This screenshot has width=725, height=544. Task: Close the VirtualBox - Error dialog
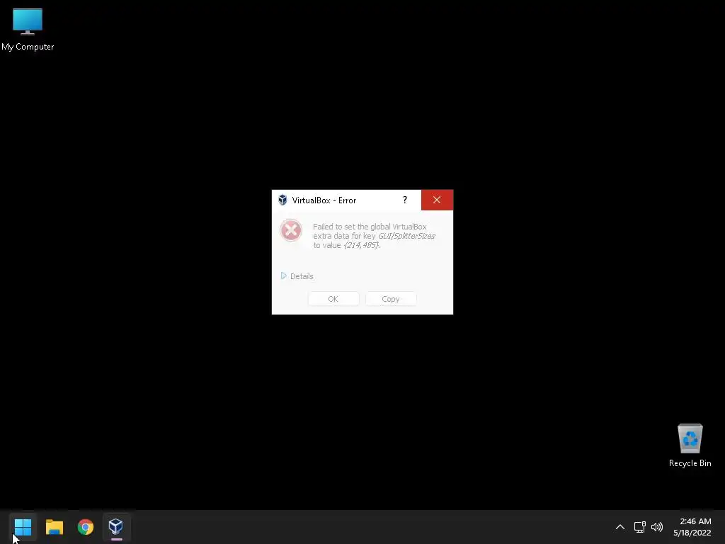tap(437, 200)
